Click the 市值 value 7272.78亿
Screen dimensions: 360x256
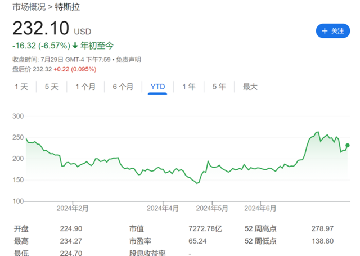(205, 228)
